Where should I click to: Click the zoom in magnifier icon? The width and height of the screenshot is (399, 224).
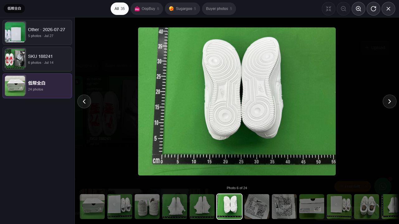pyautogui.click(x=358, y=9)
